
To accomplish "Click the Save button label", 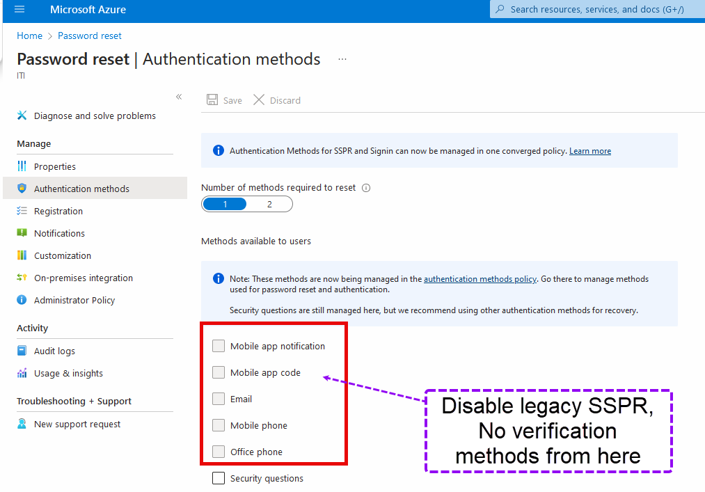I will (x=232, y=100).
